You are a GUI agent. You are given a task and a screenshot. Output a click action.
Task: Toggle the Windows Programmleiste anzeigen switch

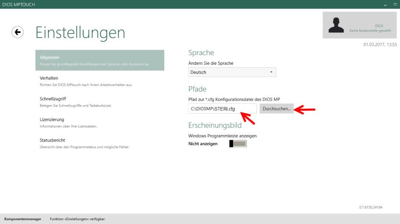click(x=238, y=144)
